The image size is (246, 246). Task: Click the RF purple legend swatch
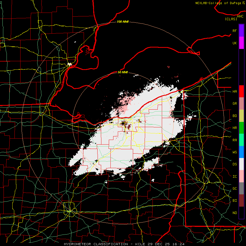pyautogui.click(x=241, y=31)
